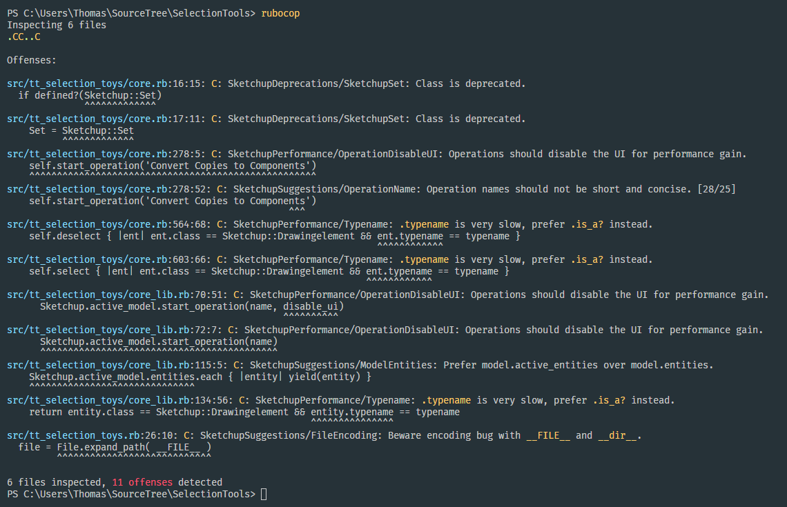Image resolution: width=787 pixels, height=507 pixels.
Task: Open file path core.rb:278:5
Action: click(106, 154)
